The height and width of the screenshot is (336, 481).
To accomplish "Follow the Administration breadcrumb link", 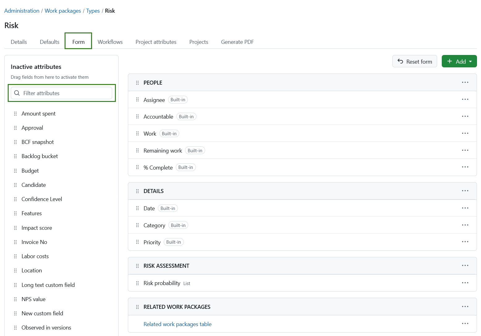I will click(x=22, y=11).
